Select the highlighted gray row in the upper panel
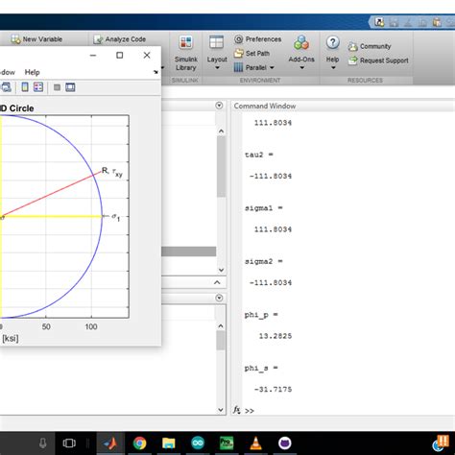455x455 pixels. (188, 251)
